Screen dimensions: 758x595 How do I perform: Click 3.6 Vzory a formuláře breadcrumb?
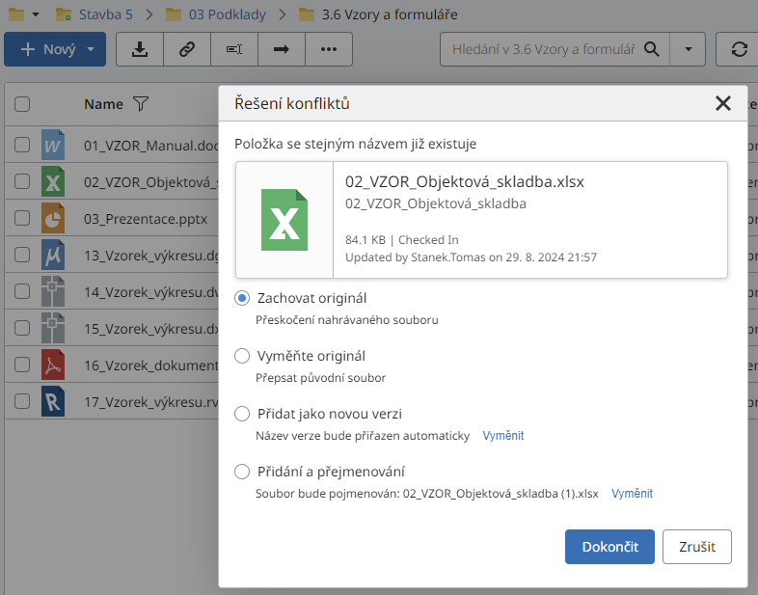coord(390,14)
